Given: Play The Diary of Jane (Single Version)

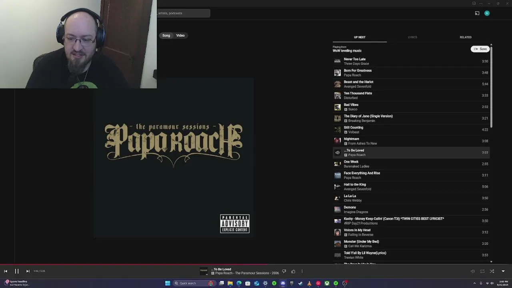Looking at the screenshot, I should click(411, 118).
